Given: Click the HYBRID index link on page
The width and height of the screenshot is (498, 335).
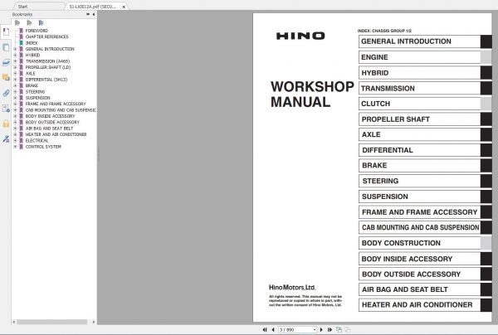Looking at the screenshot, I should [425, 73].
